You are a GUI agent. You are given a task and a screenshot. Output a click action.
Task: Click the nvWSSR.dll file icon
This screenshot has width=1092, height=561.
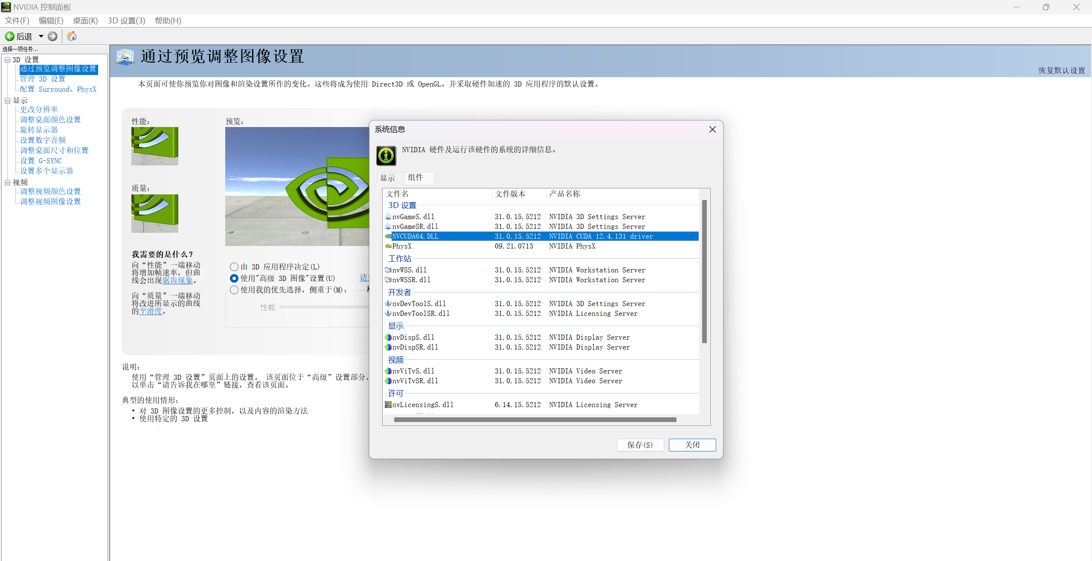click(388, 280)
